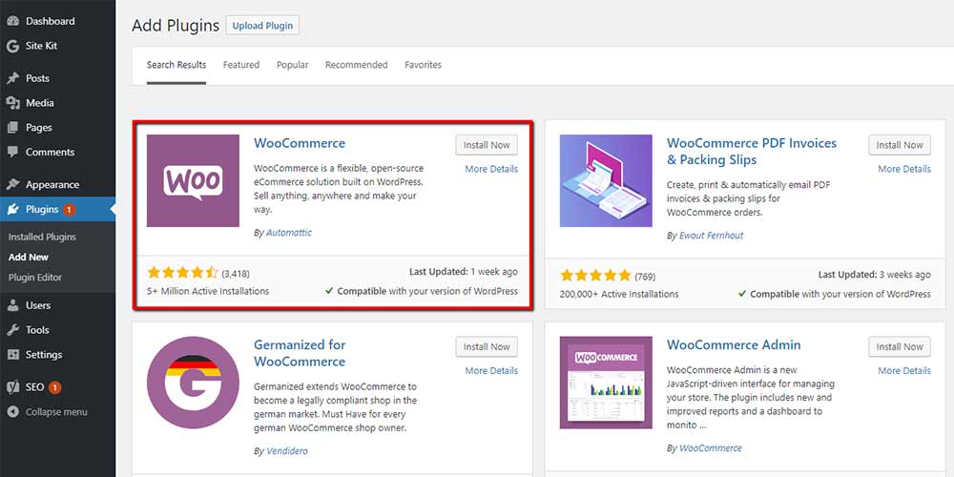Click the Comments speech bubble icon
Screen dimensions: 954x477
point(12,152)
